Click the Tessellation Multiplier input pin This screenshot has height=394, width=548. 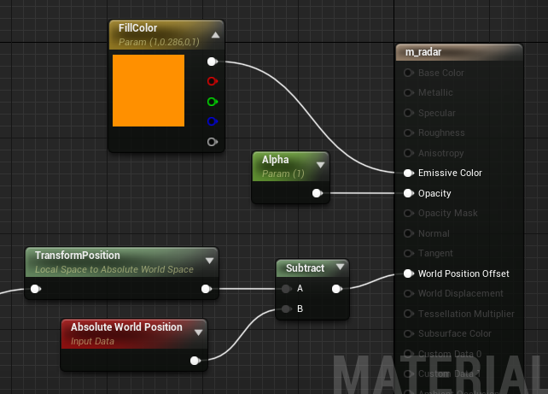tap(408, 314)
